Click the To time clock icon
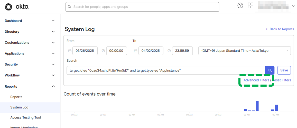Screen dimensions: 297x128 169,51
